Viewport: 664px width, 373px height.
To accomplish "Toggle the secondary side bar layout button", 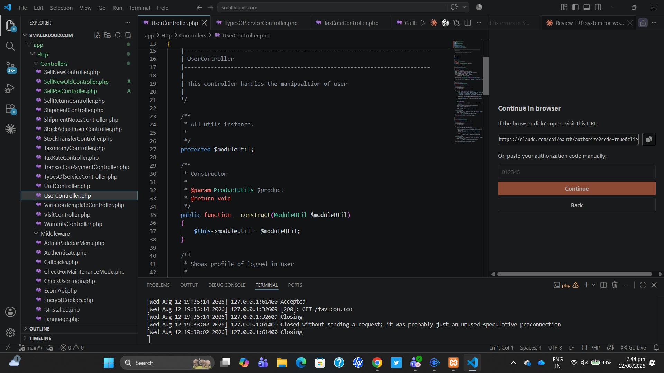I will point(598,7).
